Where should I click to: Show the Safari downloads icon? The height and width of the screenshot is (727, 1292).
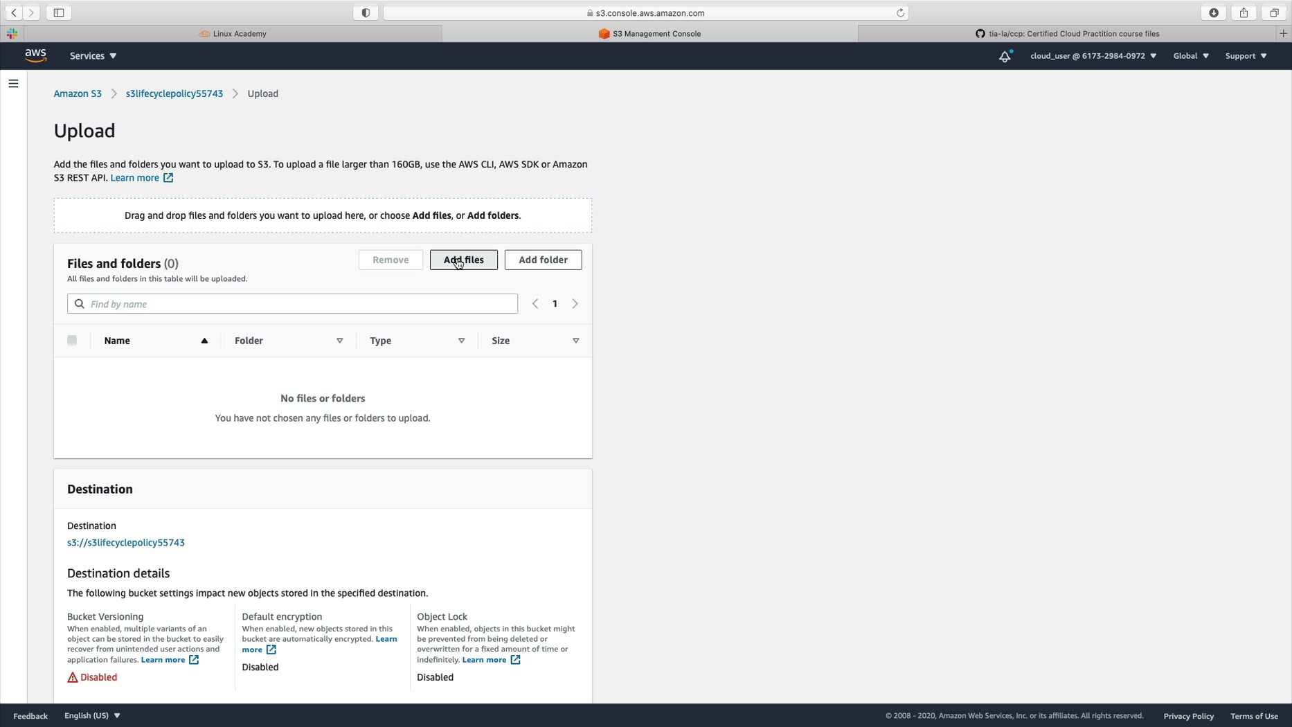1213,12
